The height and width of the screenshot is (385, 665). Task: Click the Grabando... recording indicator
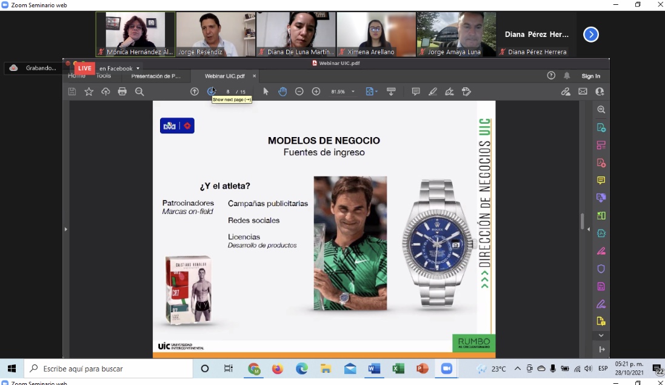[33, 68]
